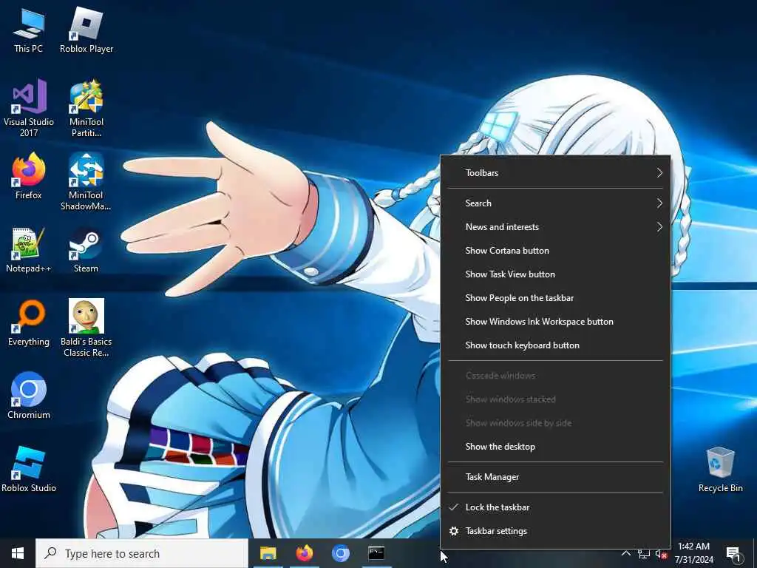
Task: Toggle Show touch keyboard button
Action: (x=556, y=345)
